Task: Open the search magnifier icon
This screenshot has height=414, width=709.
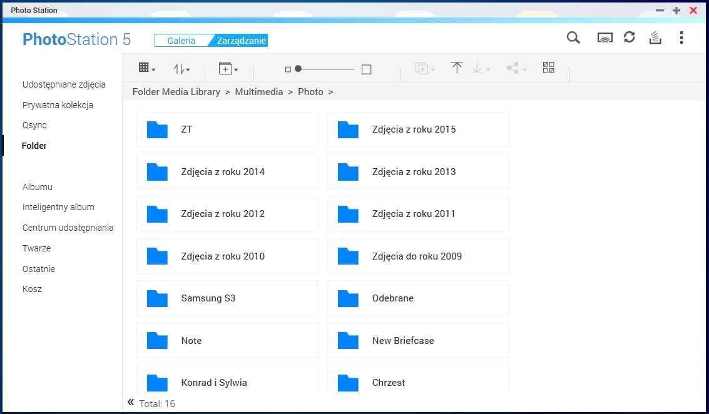Action: click(573, 38)
